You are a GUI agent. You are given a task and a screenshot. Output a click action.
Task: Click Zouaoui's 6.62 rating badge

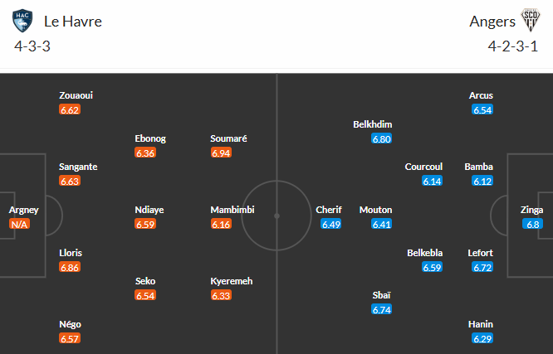pos(70,109)
